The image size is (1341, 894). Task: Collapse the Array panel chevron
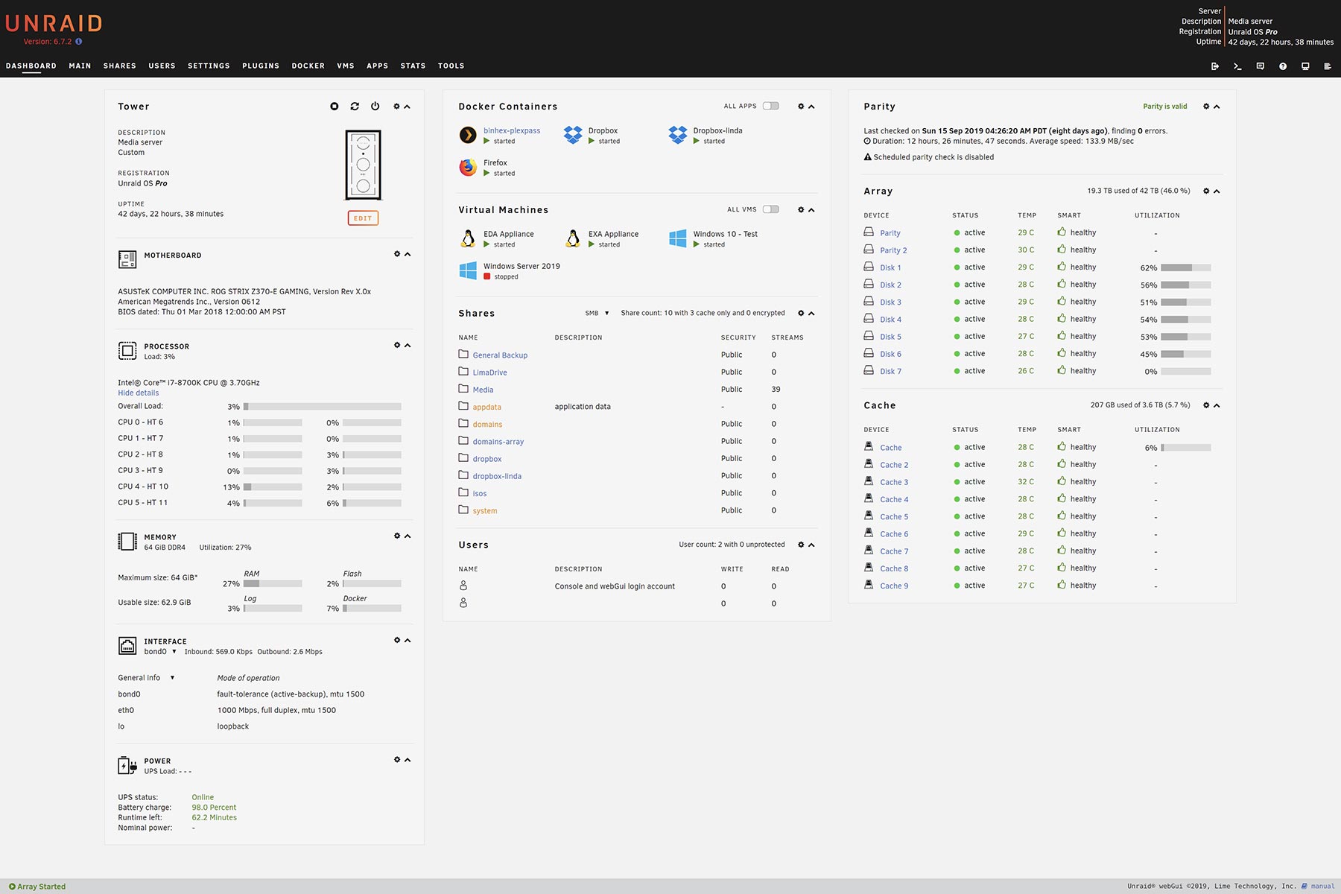[1217, 191]
